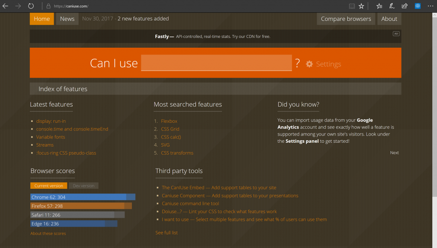Click the '2 new features added' news link
Screen dimensions: 437x248
[143, 19]
